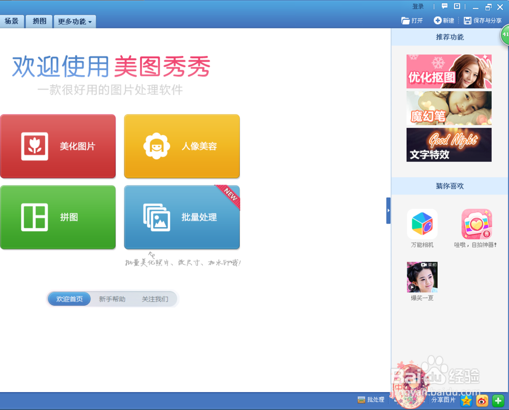
Task: Create a new image with 新建
Action: click(x=444, y=20)
